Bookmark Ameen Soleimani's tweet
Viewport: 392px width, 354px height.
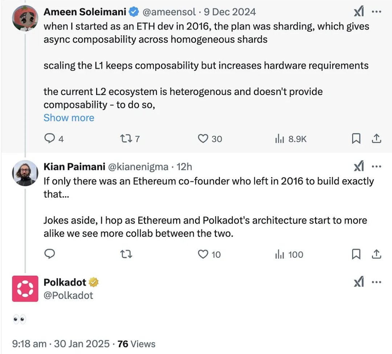356,138
